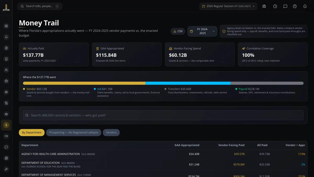Open the sidebar bookmark icon
Viewport: 314px width, 177px height.
[6, 59]
